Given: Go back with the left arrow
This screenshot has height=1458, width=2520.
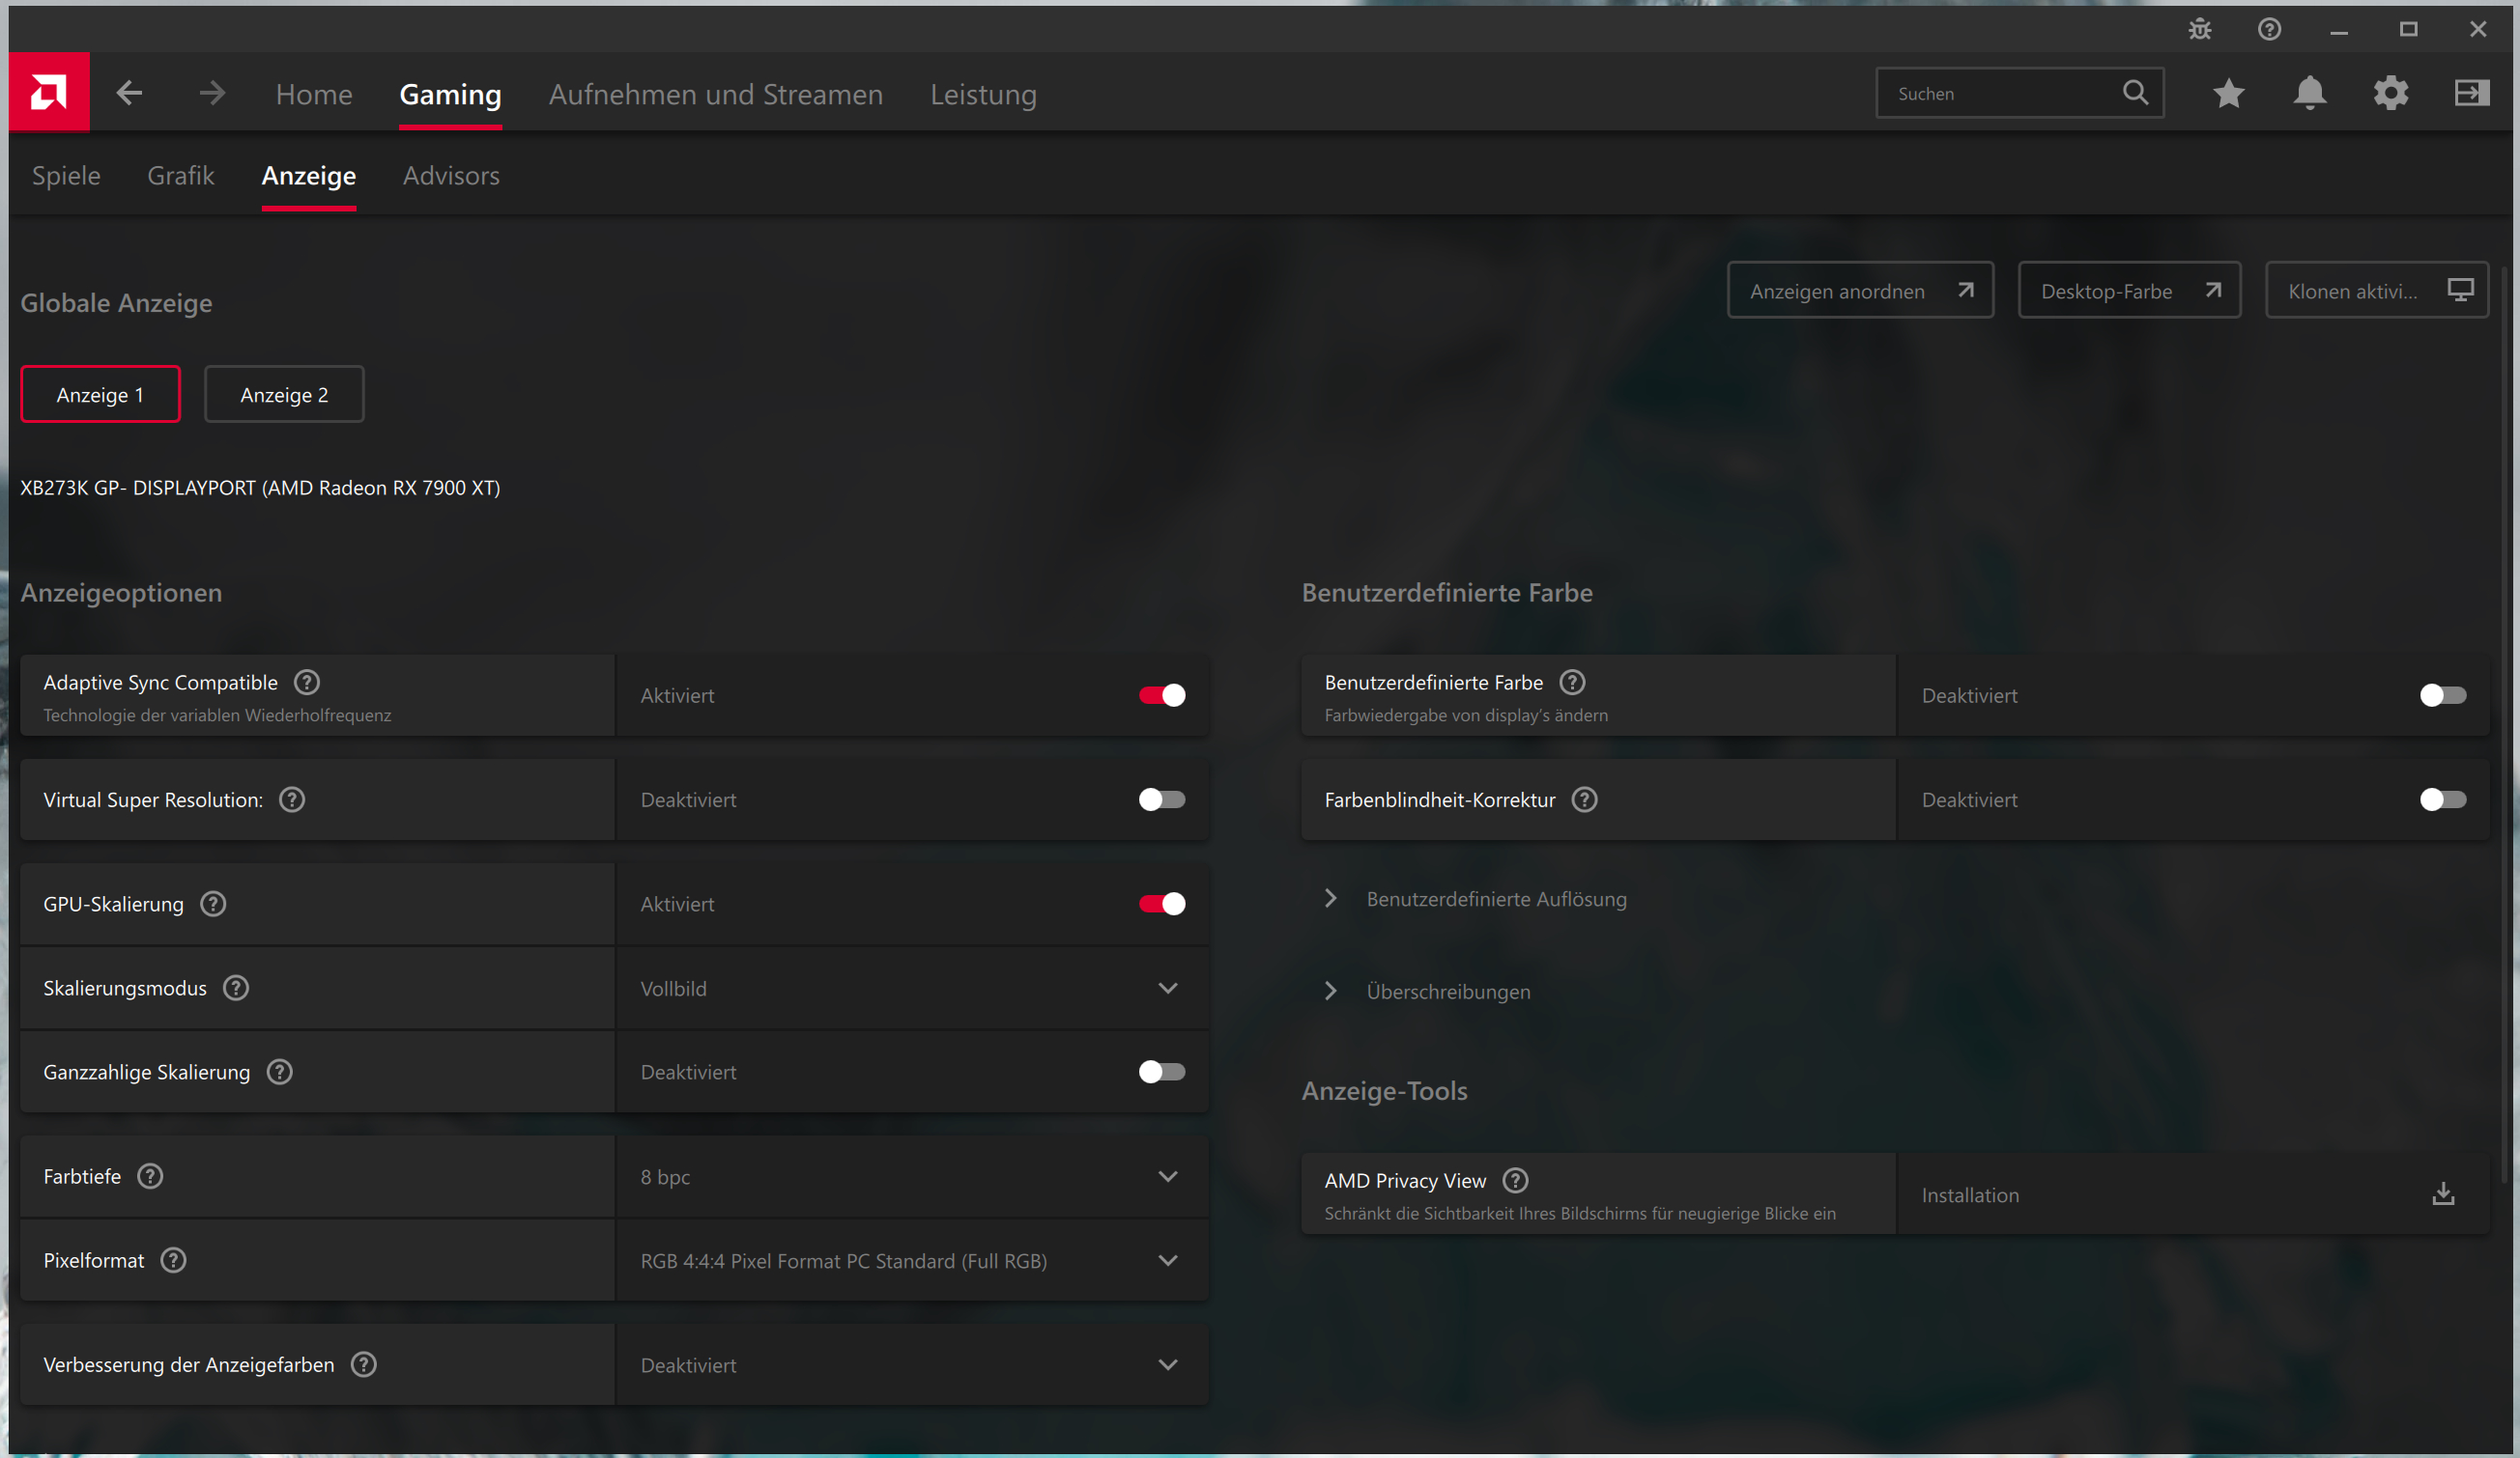Looking at the screenshot, I should click(x=129, y=94).
